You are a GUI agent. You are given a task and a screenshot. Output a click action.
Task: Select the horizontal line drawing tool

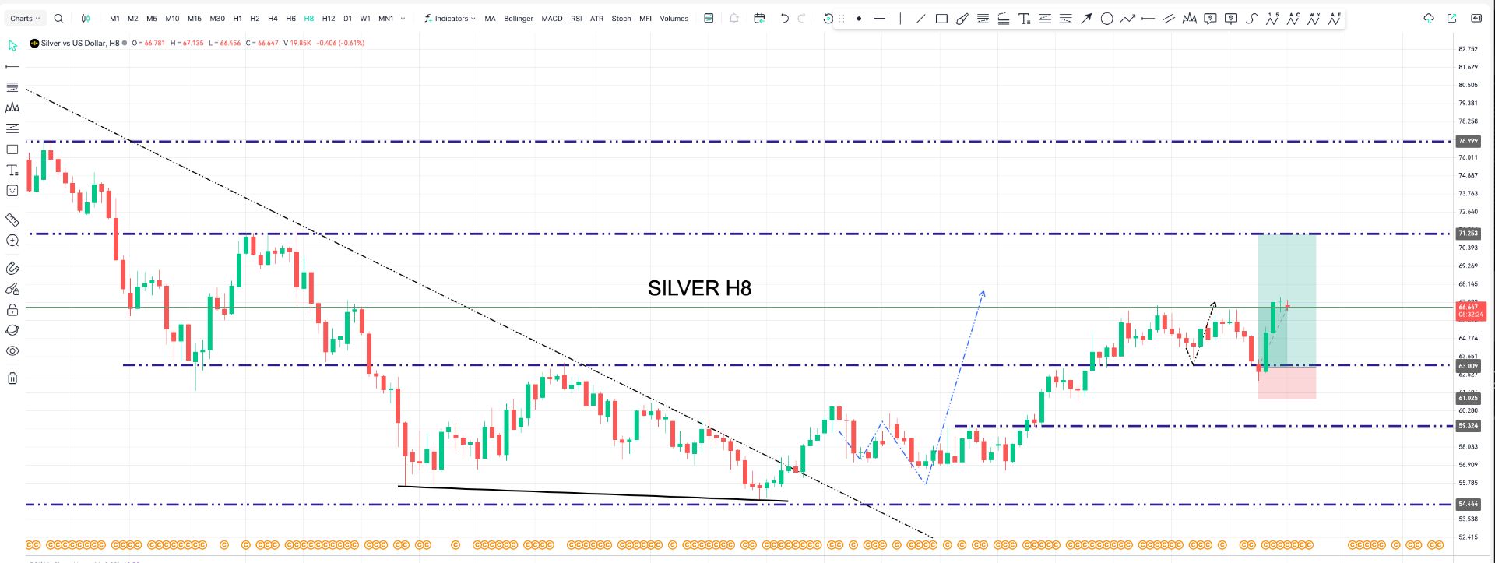point(880,19)
